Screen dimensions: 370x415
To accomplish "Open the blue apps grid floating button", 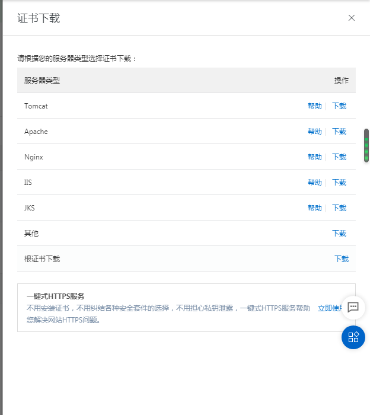I will coord(353,337).
